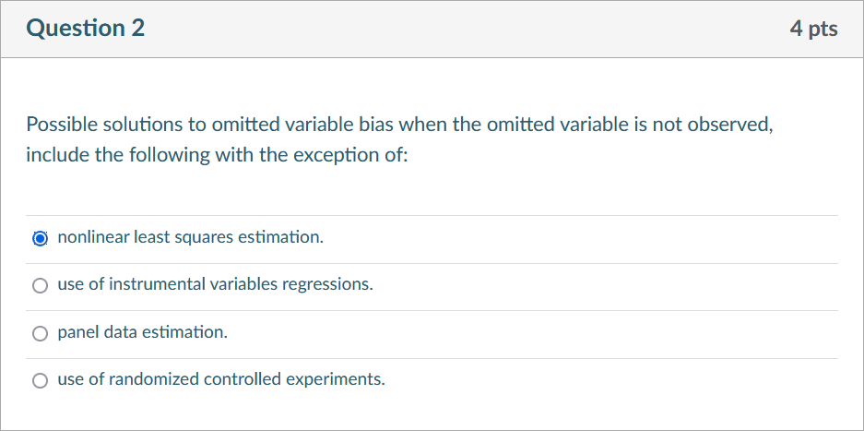Click the 'Question 2' heading
Viewport: 864px width, 431px height.
click(x=86, y=29)
